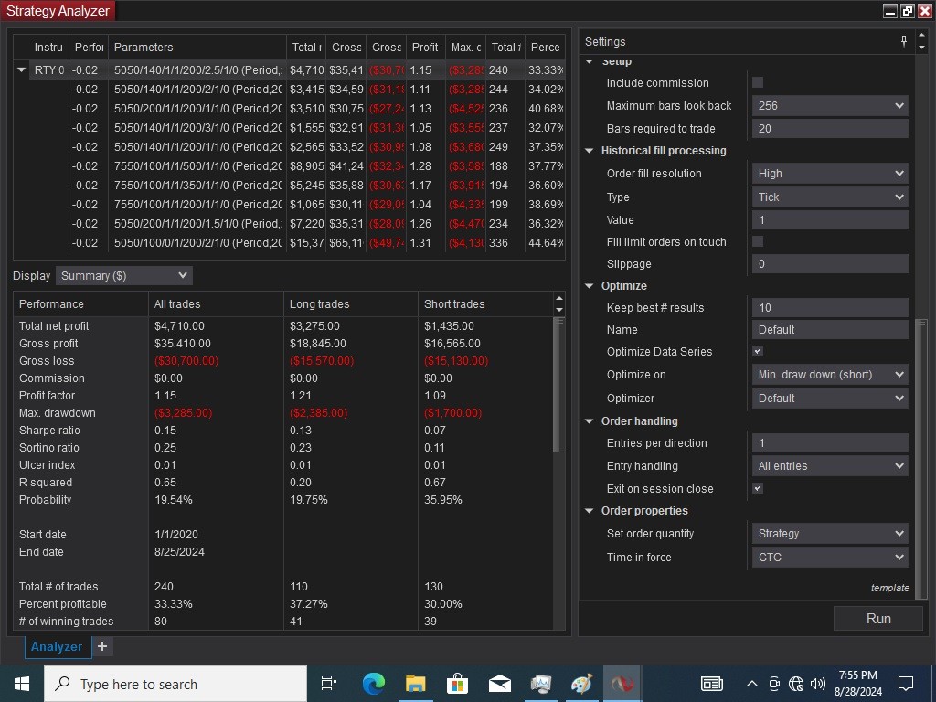936x702 pixels.
Task: Uncheck Exit on session close
Action: pos(758,488)
